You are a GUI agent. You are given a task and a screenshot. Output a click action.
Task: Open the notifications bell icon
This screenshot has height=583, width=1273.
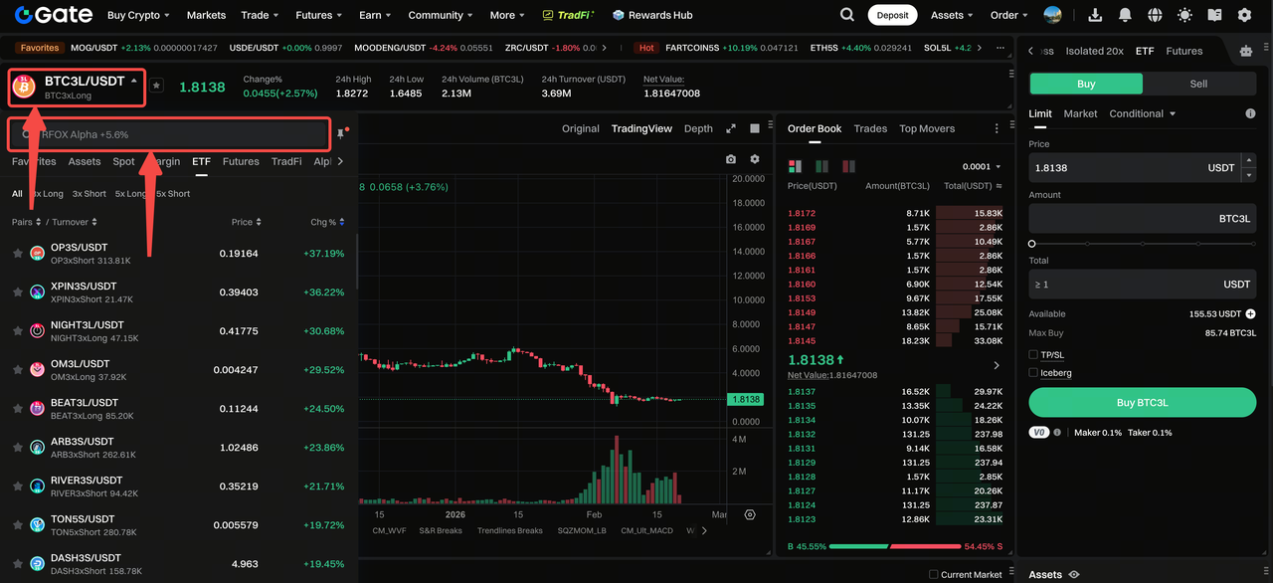click(1125, 15)
